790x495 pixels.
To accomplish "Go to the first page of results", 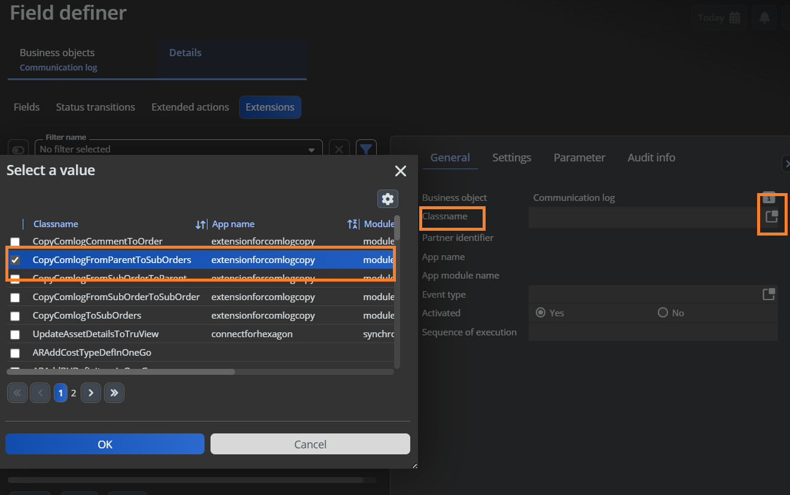I will tap(17, 393).
